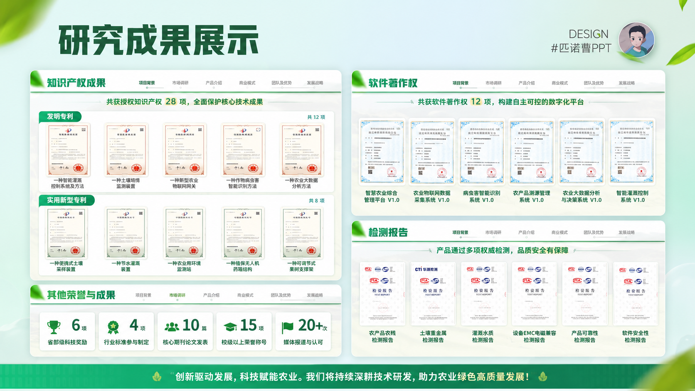Select 项目背景 tab in 软件著作权 panel
Screen dimensions: 695x391
pyautogui.click(x=461, y=83)
